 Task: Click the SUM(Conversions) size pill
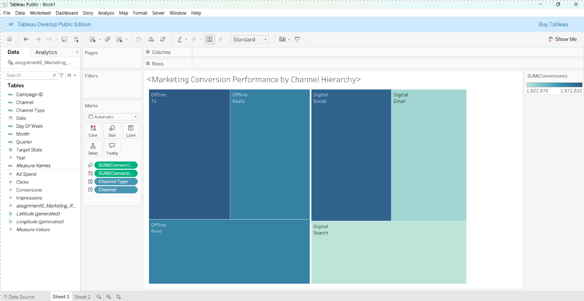click(116, 165)
